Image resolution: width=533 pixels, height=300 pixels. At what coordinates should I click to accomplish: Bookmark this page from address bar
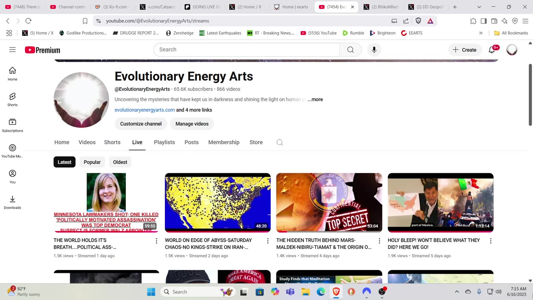[85, 21]
